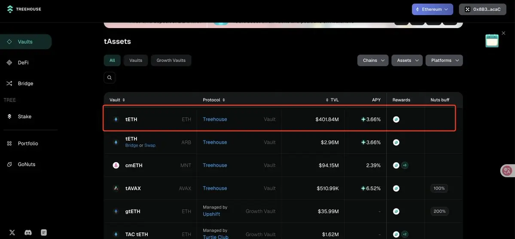
Task: Click the 6.52% APY value
Action: tap(373, 188)
